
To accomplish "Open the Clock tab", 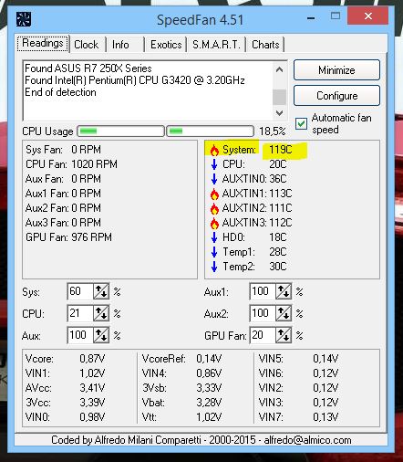I will 87,45.
